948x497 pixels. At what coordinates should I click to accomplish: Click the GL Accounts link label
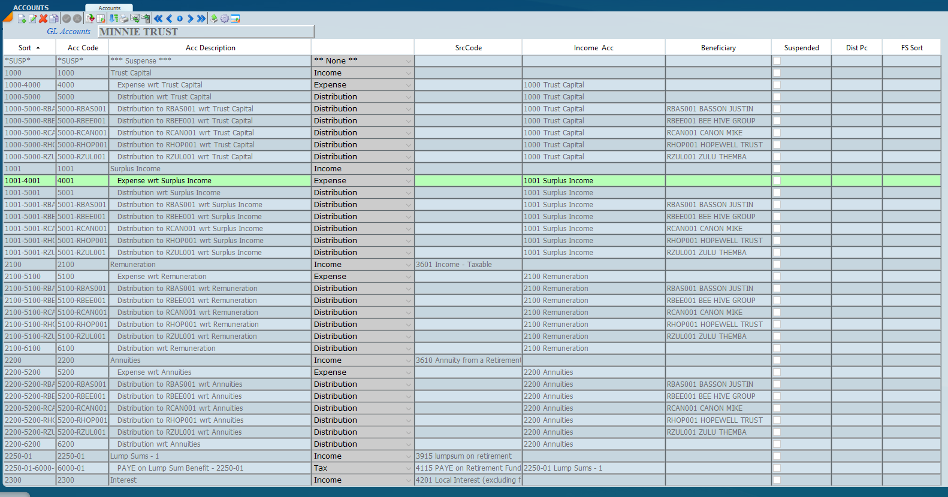[68, 32]
